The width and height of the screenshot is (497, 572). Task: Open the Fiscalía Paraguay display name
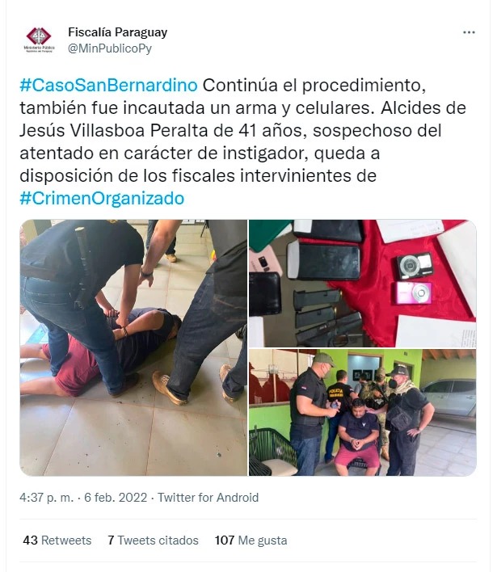click(x=117, y=32)
